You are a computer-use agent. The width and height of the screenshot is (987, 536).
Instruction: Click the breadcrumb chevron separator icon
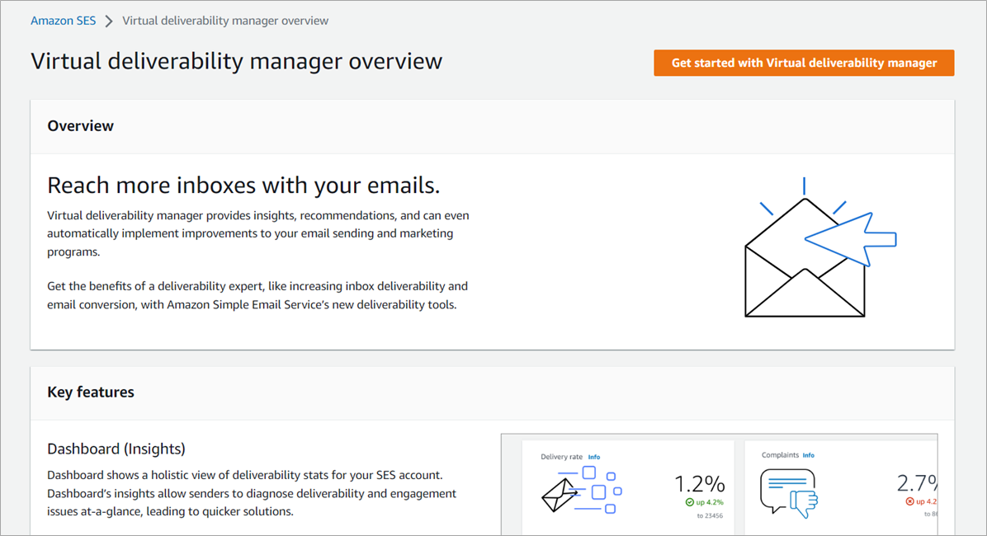(x=109, y=21)
